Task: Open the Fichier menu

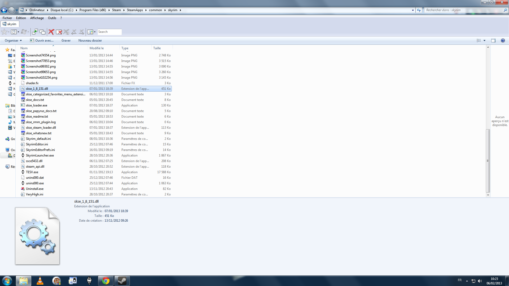Action: click(x=7, y=18)
